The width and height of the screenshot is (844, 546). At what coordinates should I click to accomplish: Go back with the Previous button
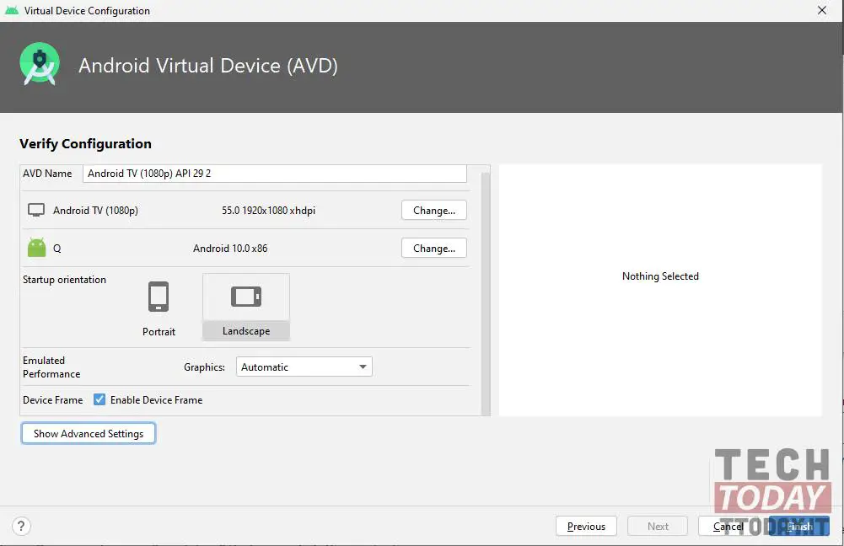tap(586, 526)
